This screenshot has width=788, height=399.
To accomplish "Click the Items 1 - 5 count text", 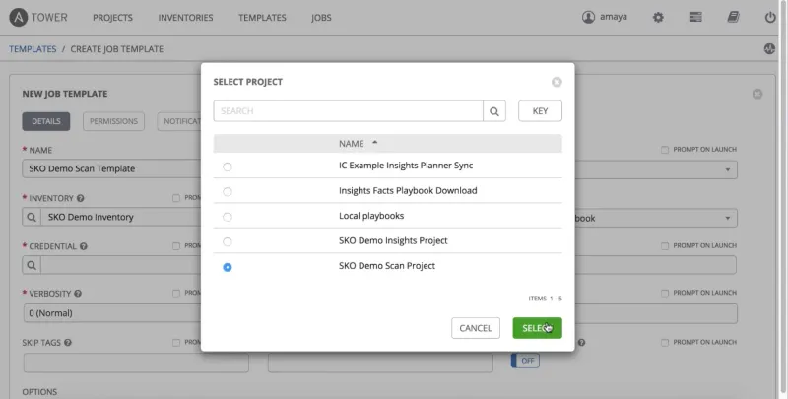I will (x=546, y=299).
